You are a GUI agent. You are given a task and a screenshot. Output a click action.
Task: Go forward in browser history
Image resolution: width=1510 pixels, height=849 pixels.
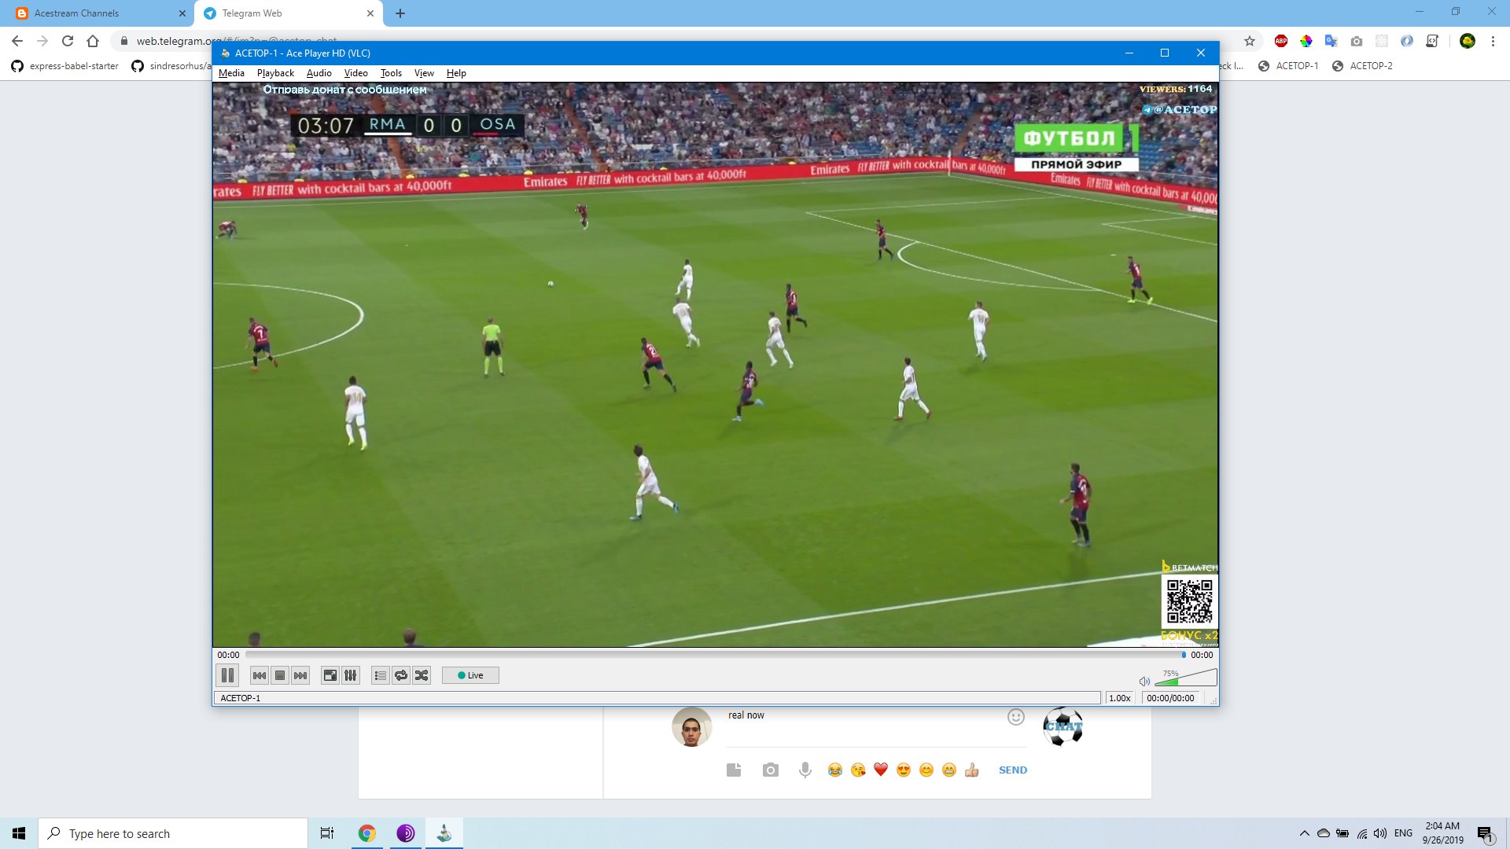[42, 41]
